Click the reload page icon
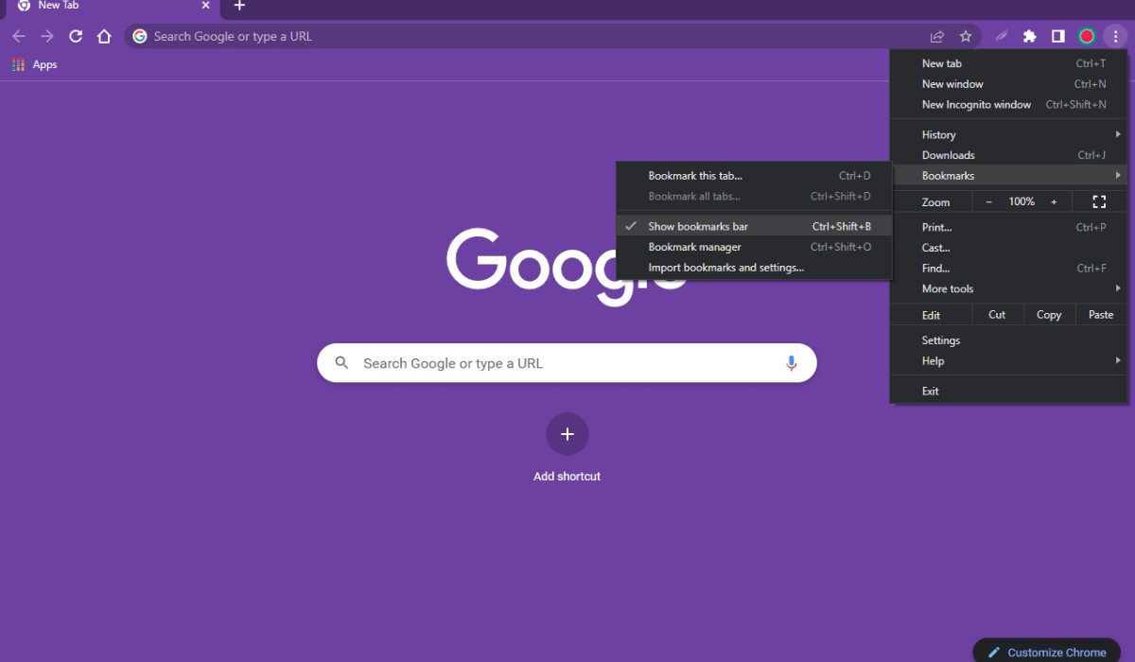The width and height of the screenshot is (1135, 662). 76,37
